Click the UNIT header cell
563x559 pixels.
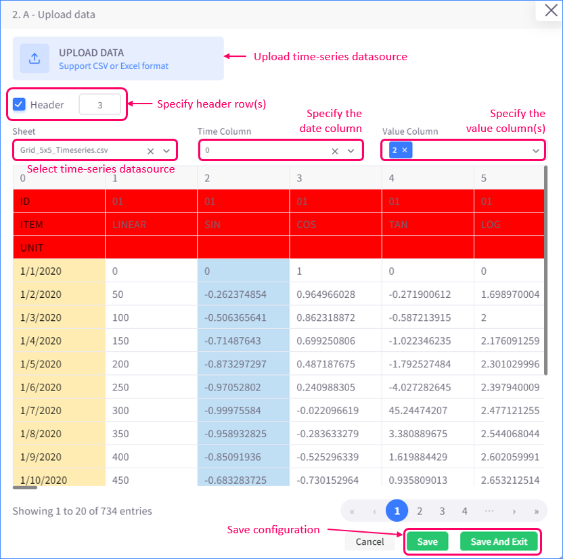pyautogui.click(x=60, y=248)
